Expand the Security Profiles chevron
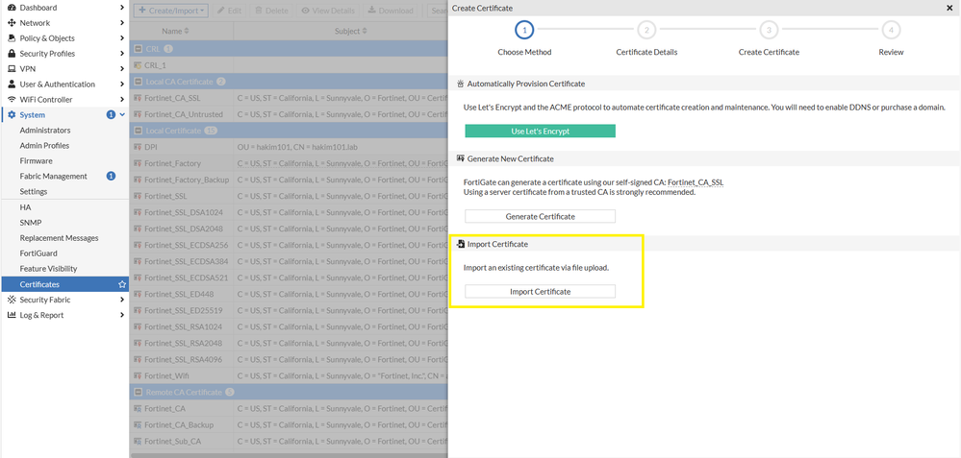The height and width of the screenshot is (458, 961). click(122, 53)
